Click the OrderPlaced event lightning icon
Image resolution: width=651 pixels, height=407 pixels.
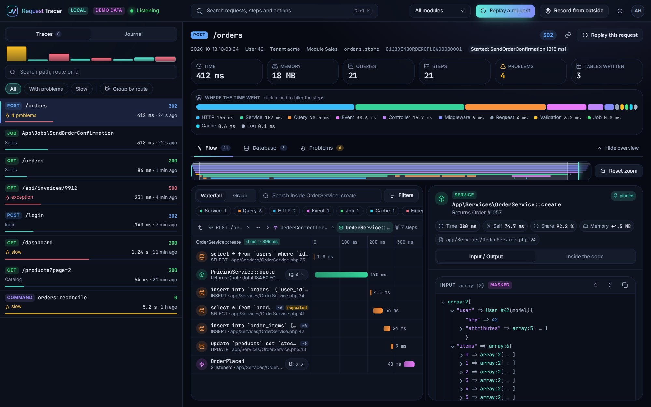tap(202, 364)
